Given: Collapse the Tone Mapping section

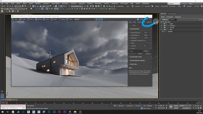Looking at the screenshot, I should pos(129,29).
